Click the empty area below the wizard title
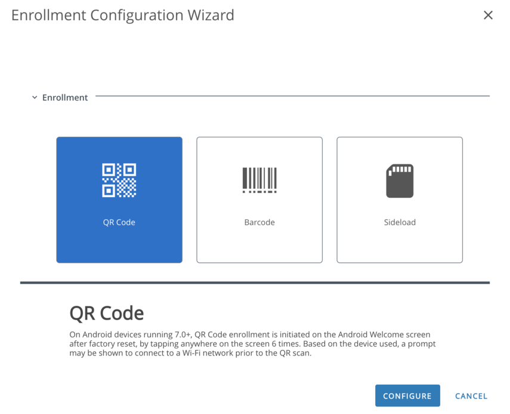 click(255, 57)
